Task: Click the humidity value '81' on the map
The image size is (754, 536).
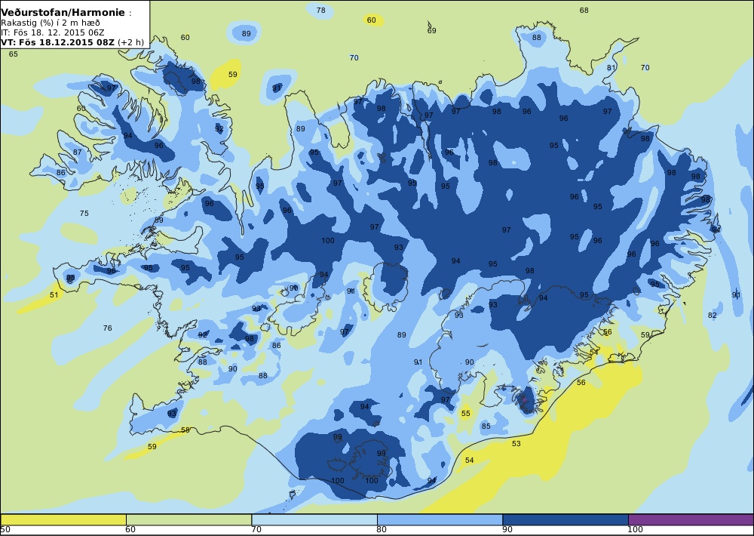Action: [x=611, y=68]
